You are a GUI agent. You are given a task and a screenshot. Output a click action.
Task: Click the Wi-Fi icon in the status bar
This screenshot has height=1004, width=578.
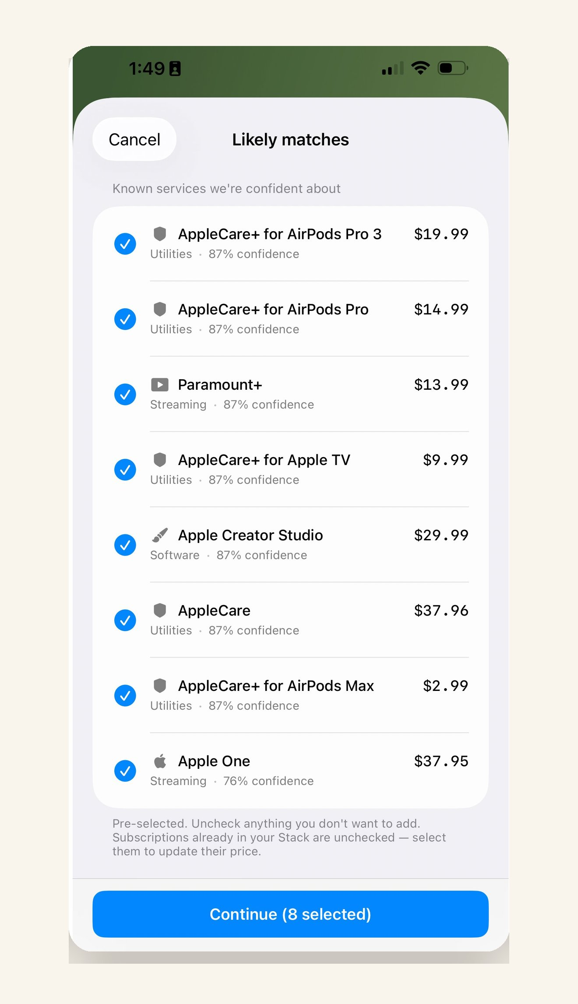[420, 68]
